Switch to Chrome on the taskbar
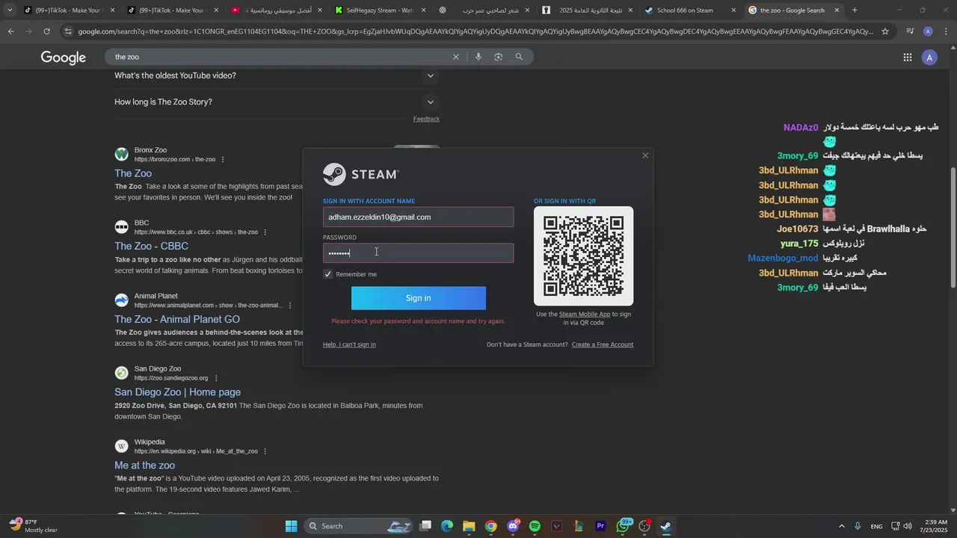 point(490,526)
